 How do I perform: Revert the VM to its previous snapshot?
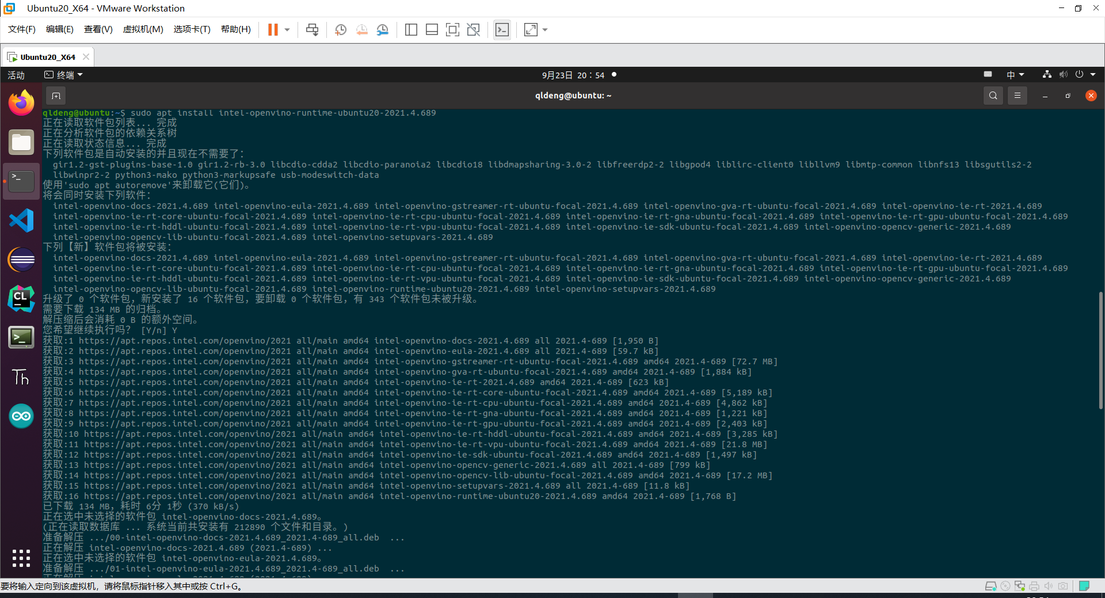coord(361,29)
